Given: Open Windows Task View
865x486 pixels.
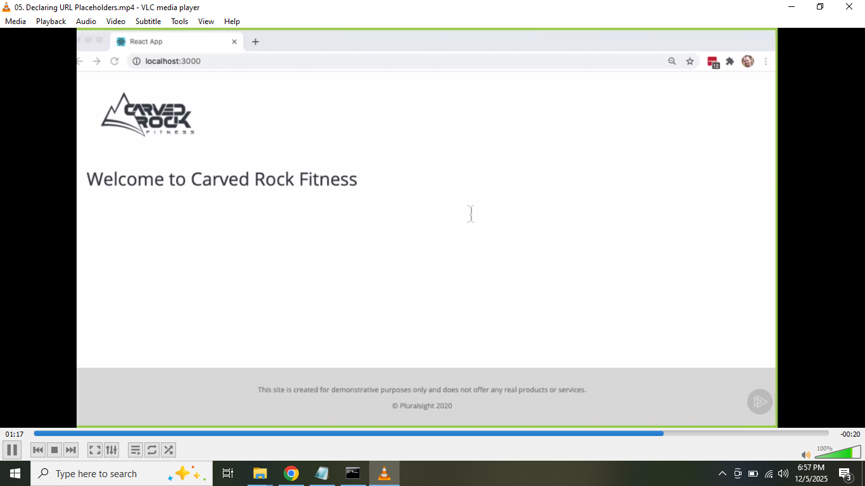Looking at the screenshot, I should click(228, 473).
